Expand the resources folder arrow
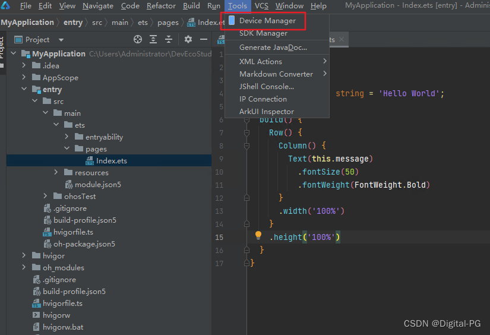 pos(56,172)
